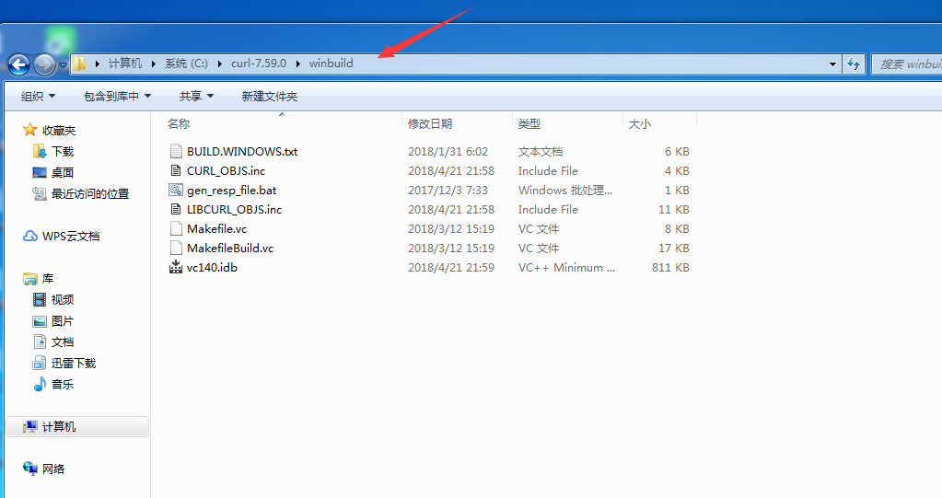942x498 pixels.
Task: Open 下载 in the favorites sidebar
Action: point(63,151)
